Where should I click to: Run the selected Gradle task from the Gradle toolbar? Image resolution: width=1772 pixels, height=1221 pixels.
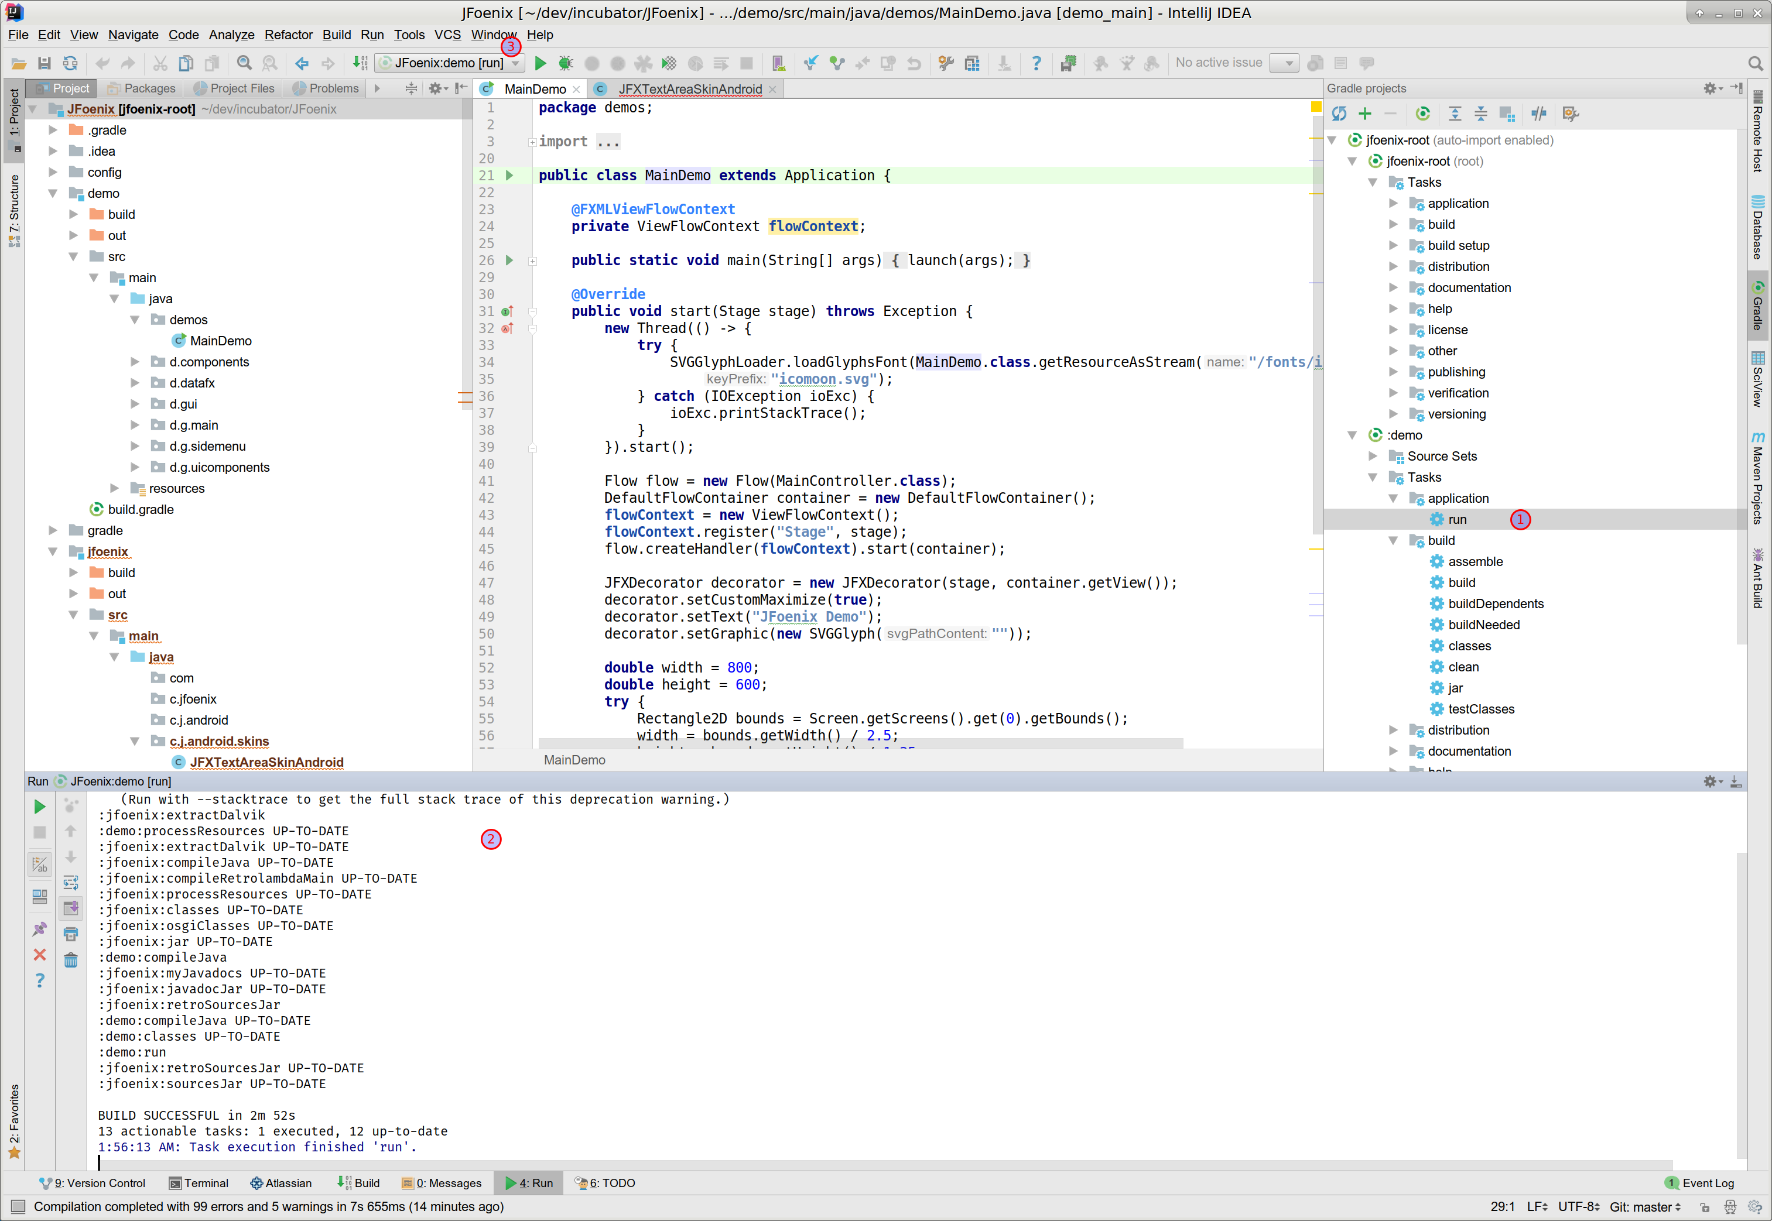click(x=1424, y=113)
